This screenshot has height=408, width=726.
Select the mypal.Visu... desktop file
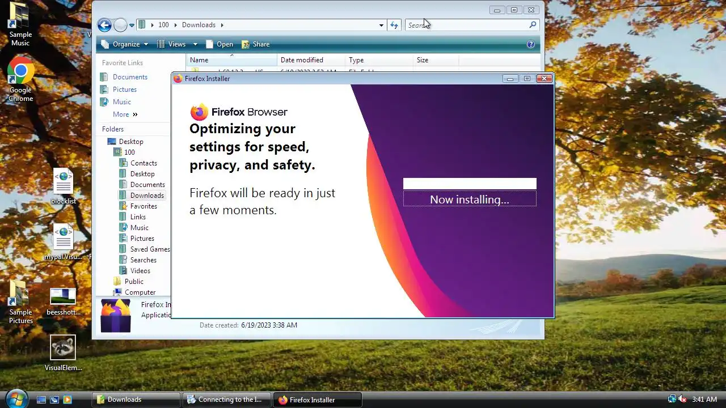(x=63, y=242)
